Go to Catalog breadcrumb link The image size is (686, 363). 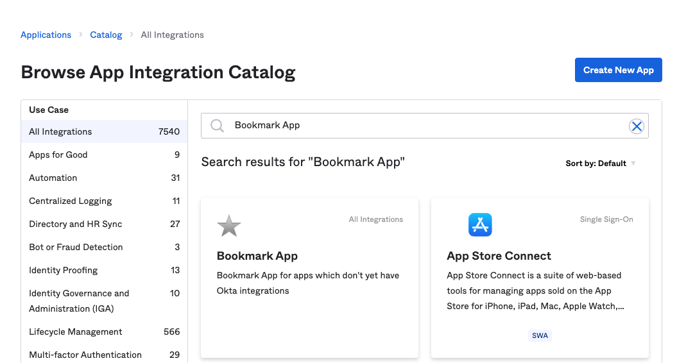click(x=106, y=35)
